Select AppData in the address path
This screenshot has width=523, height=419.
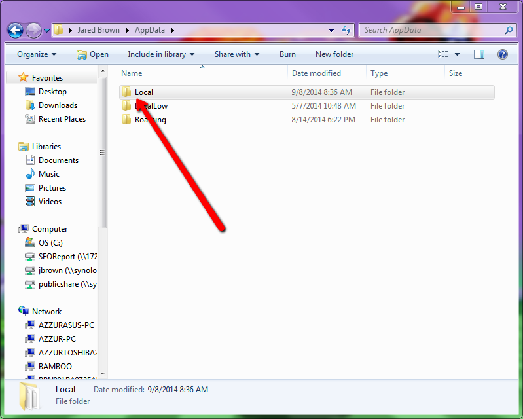coord(150,30)
